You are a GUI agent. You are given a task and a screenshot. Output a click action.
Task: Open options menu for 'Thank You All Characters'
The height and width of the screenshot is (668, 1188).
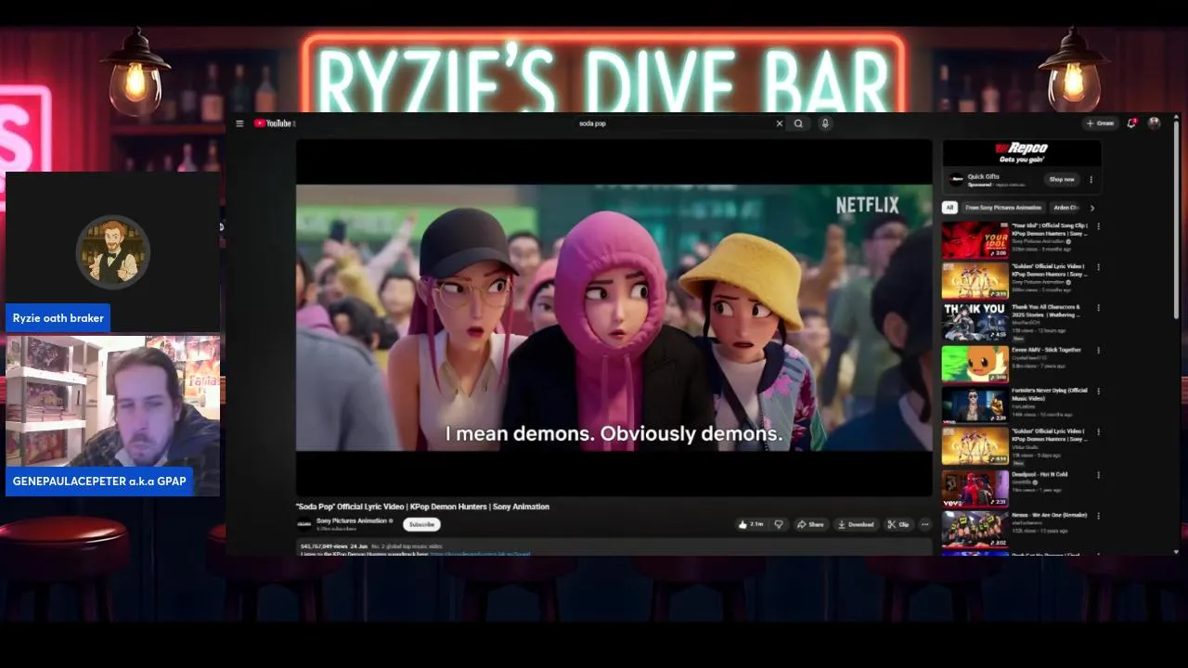pyautogui.click(x=1099, y=308)
